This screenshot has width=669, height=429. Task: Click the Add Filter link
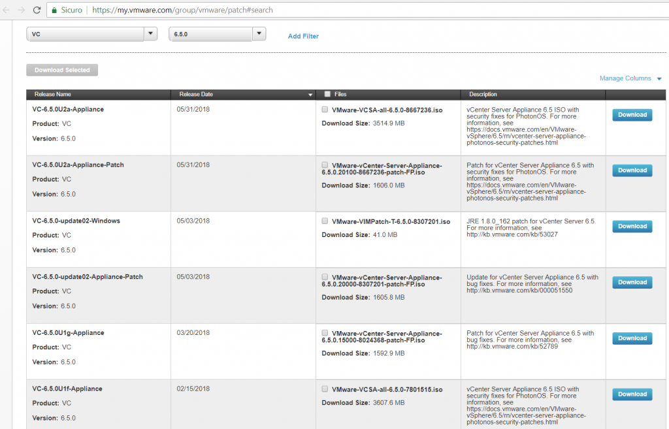coord(303,37)
